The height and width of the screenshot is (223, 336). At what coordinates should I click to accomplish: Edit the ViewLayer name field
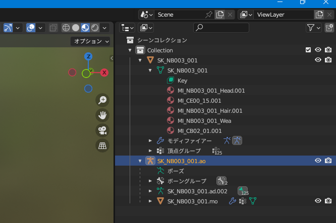coord(284,15)
